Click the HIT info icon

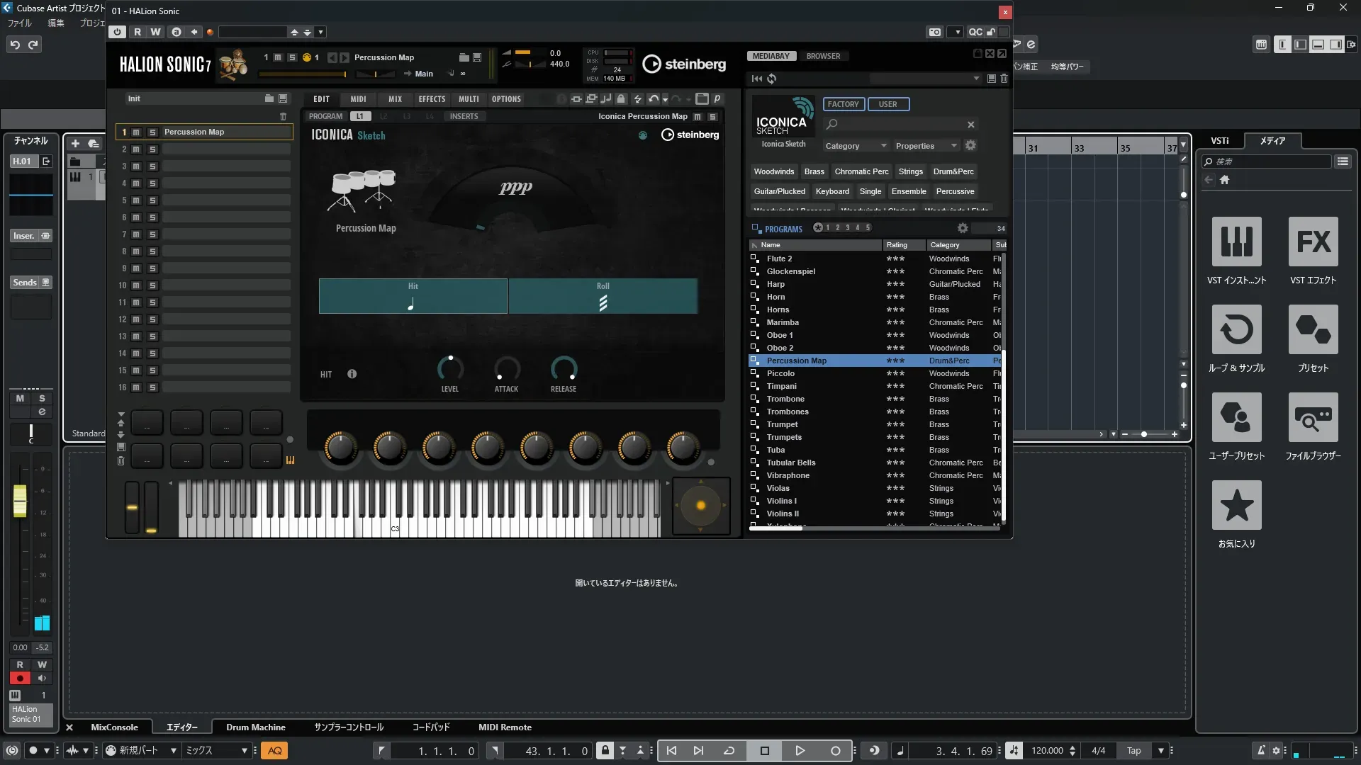[352, 374]
